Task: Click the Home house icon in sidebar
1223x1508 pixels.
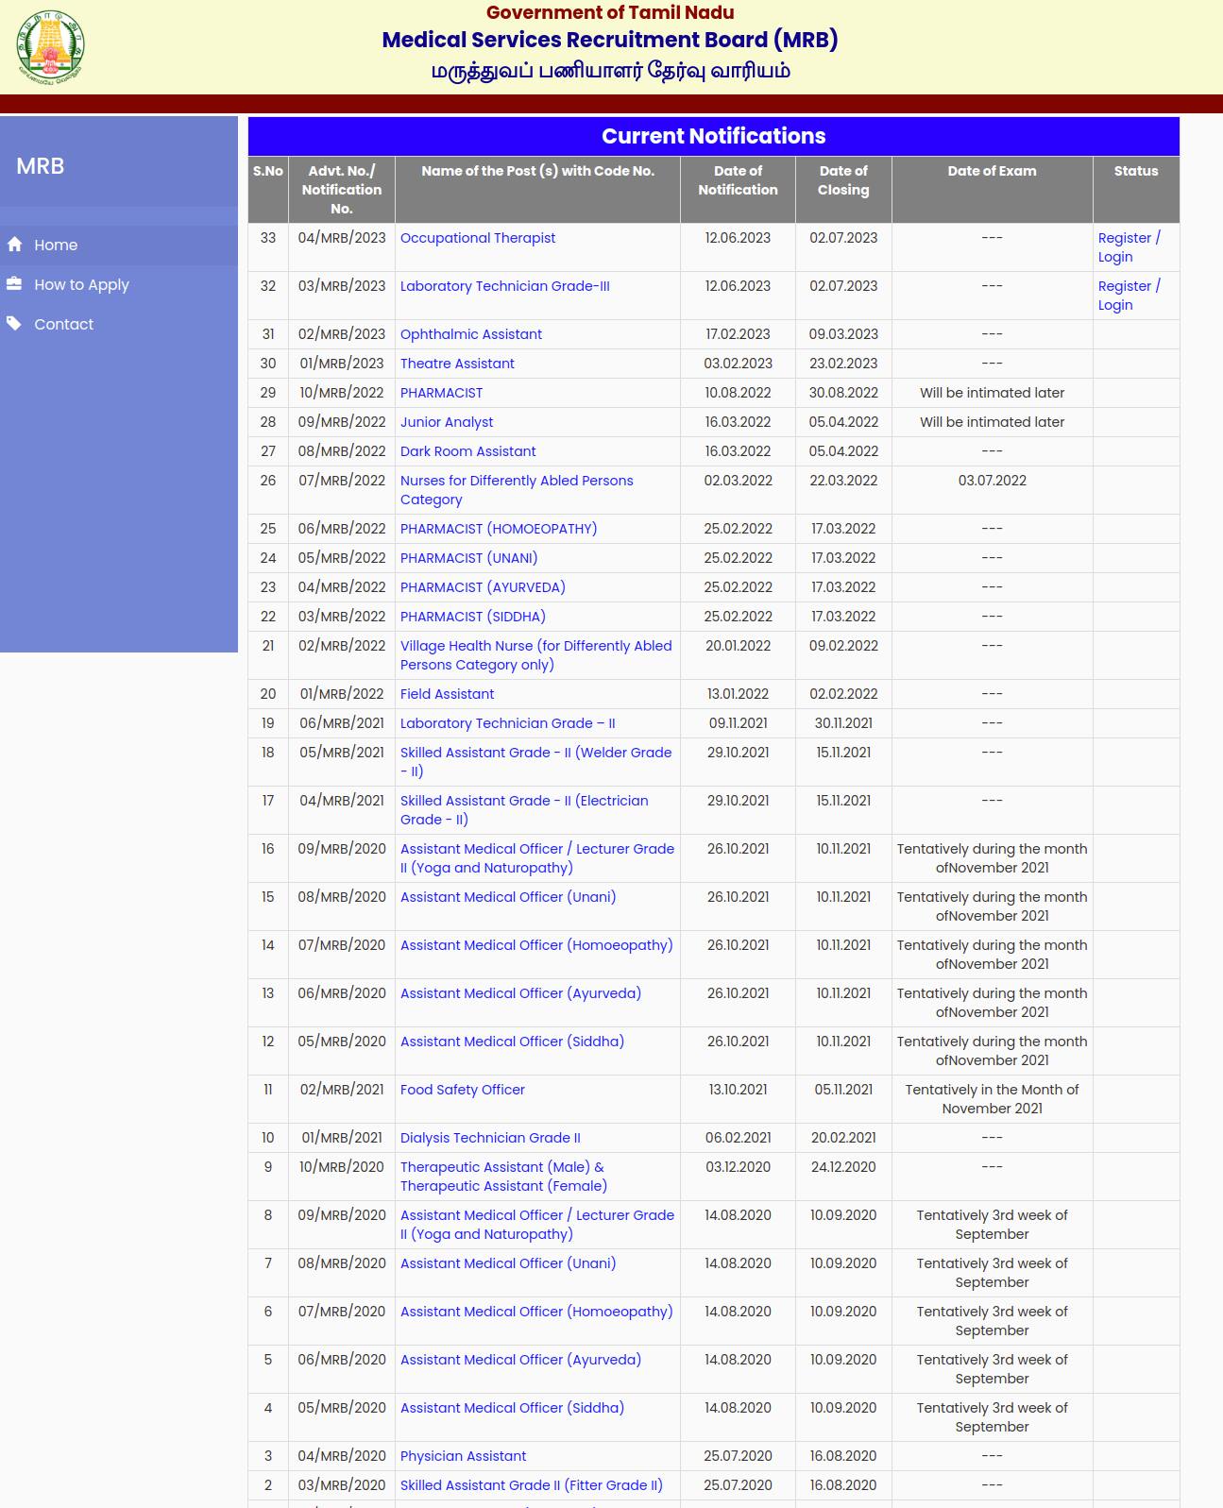Action: tap(14, 245)
